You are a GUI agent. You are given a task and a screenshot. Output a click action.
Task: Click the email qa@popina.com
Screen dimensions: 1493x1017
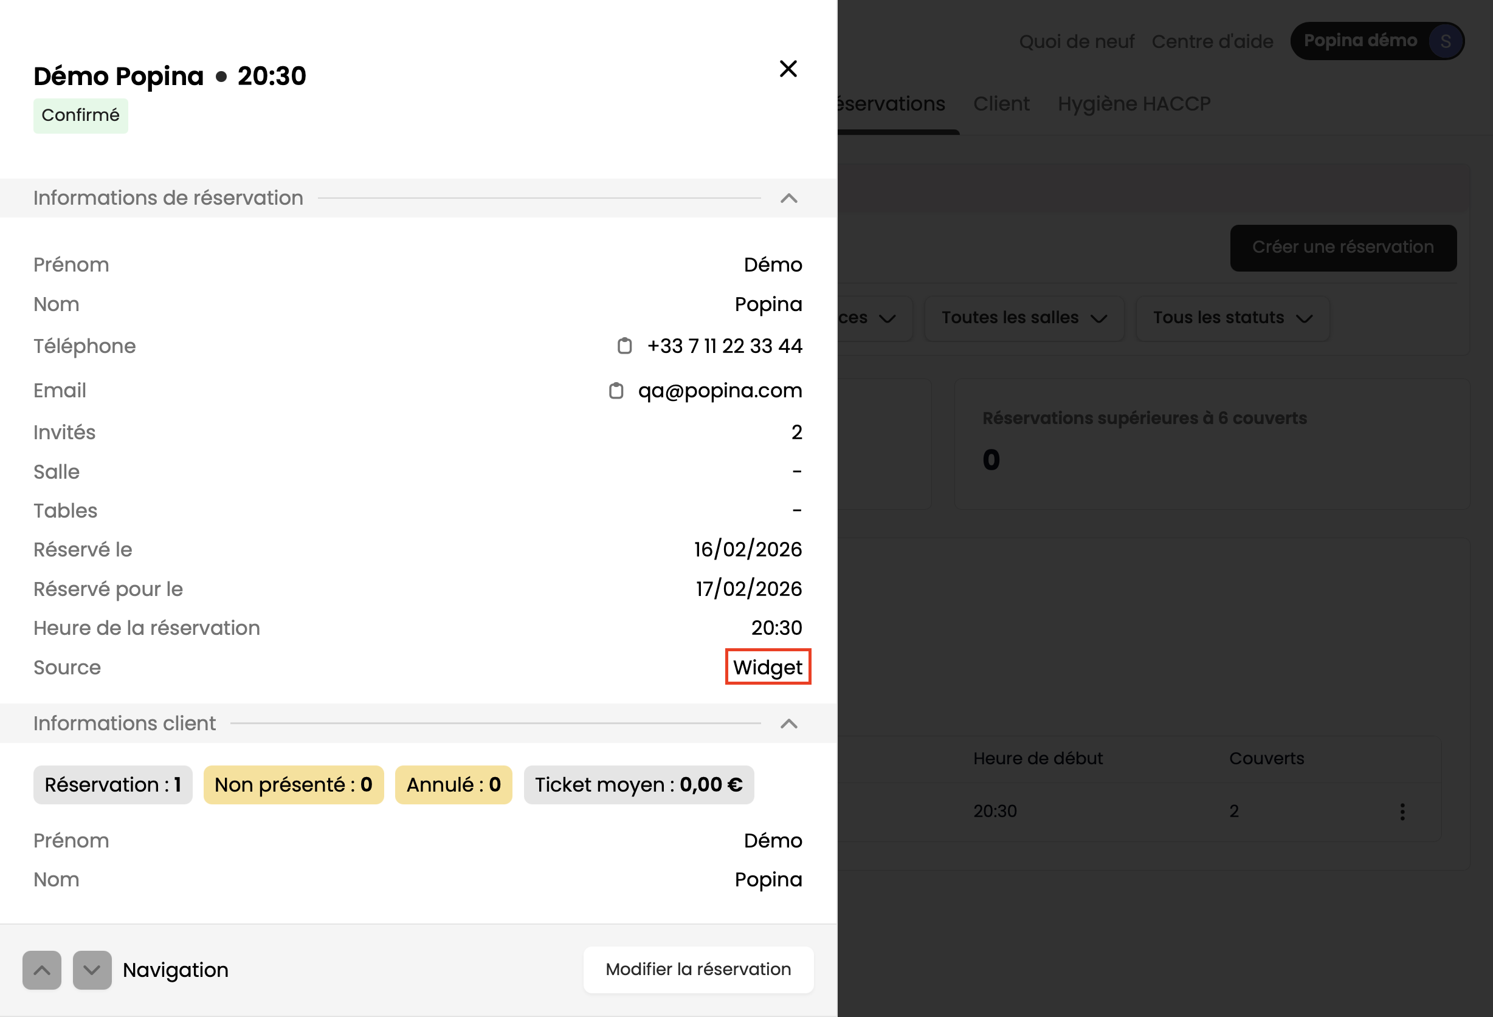[x=720, y=391]
